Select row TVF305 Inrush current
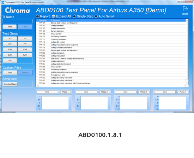The height and width of the screenshot is (158, 194). [111, 67]
